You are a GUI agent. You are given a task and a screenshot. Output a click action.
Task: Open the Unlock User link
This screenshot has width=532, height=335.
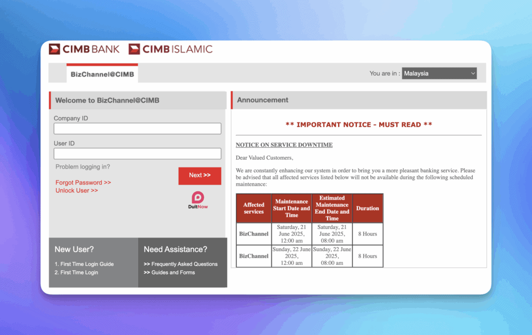77,190
